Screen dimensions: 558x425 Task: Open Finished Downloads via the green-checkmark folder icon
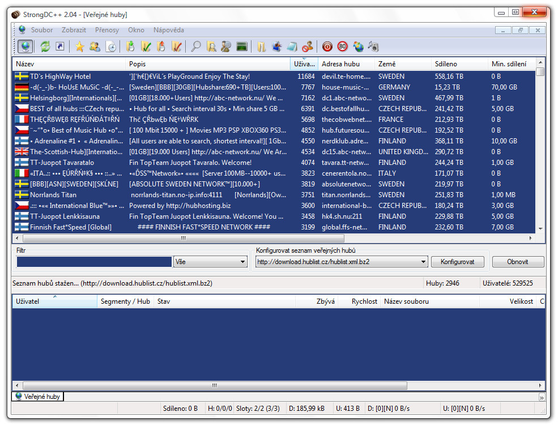(x=146, y=46)
